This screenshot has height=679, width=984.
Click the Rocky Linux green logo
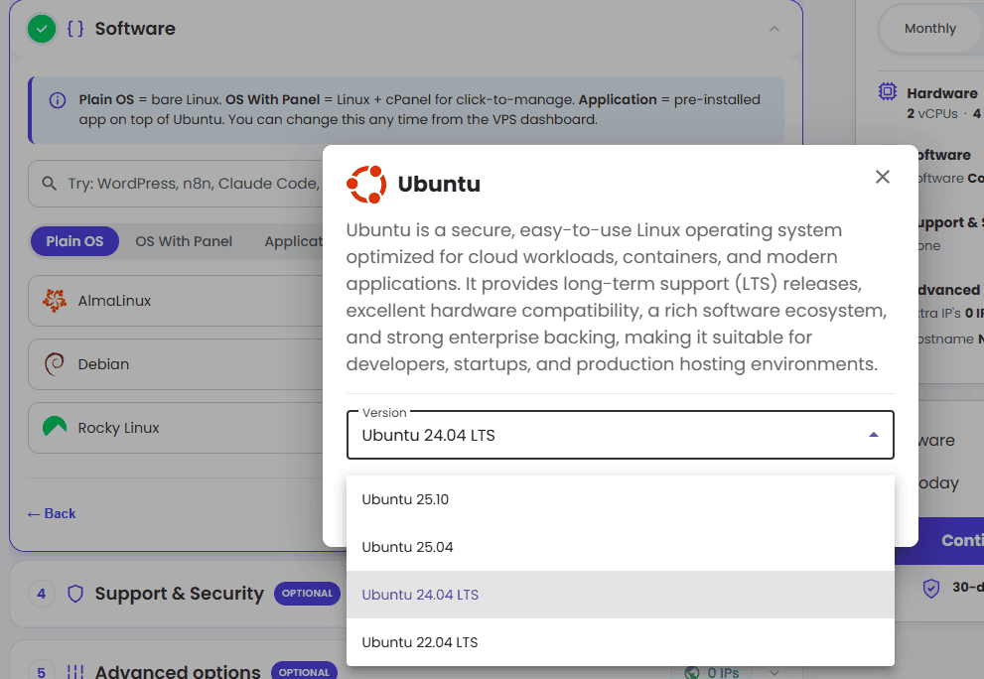click(x=55, y=426)
